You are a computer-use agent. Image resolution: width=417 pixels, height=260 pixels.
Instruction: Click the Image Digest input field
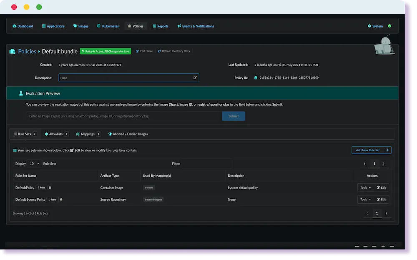tap(123, 116)
